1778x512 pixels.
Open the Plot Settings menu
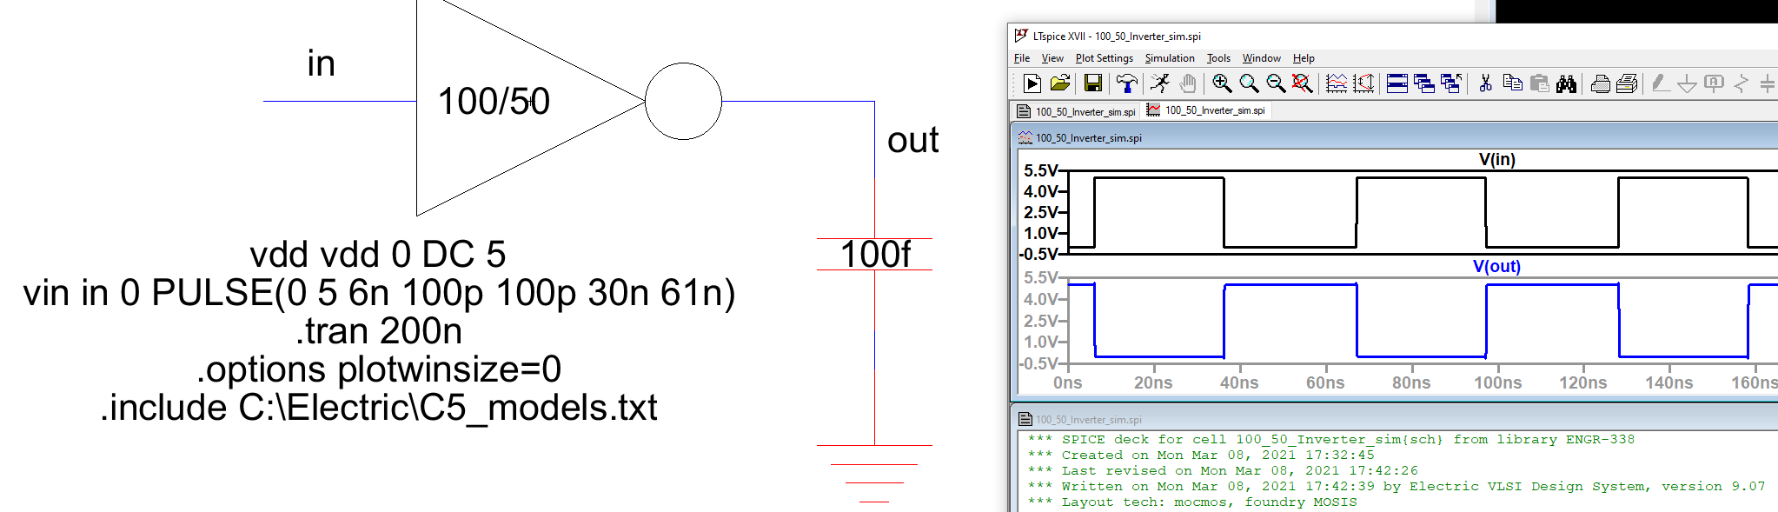tap(1104, 58)
